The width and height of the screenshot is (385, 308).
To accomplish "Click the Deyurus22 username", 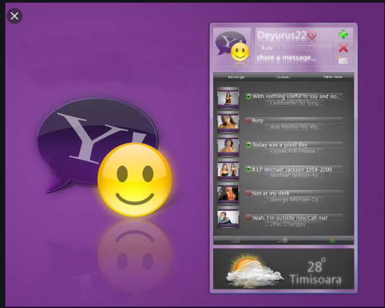I will click(282, 35).
